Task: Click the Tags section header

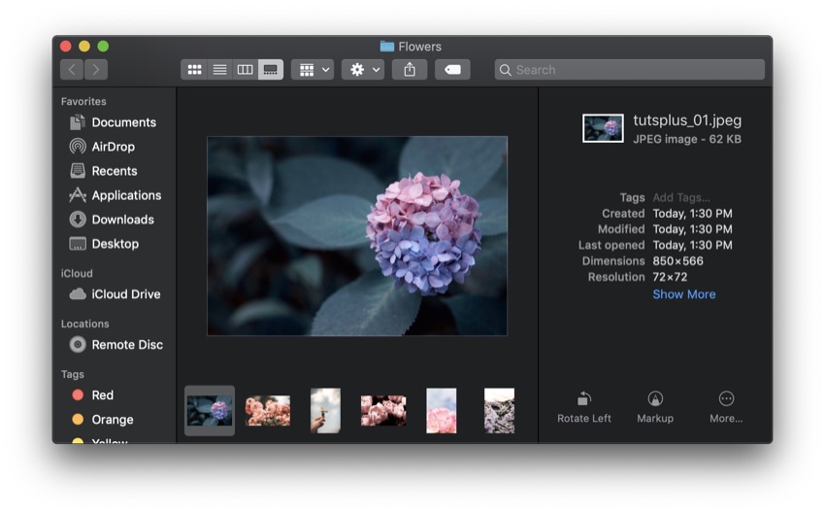Action: pos(73,374)
